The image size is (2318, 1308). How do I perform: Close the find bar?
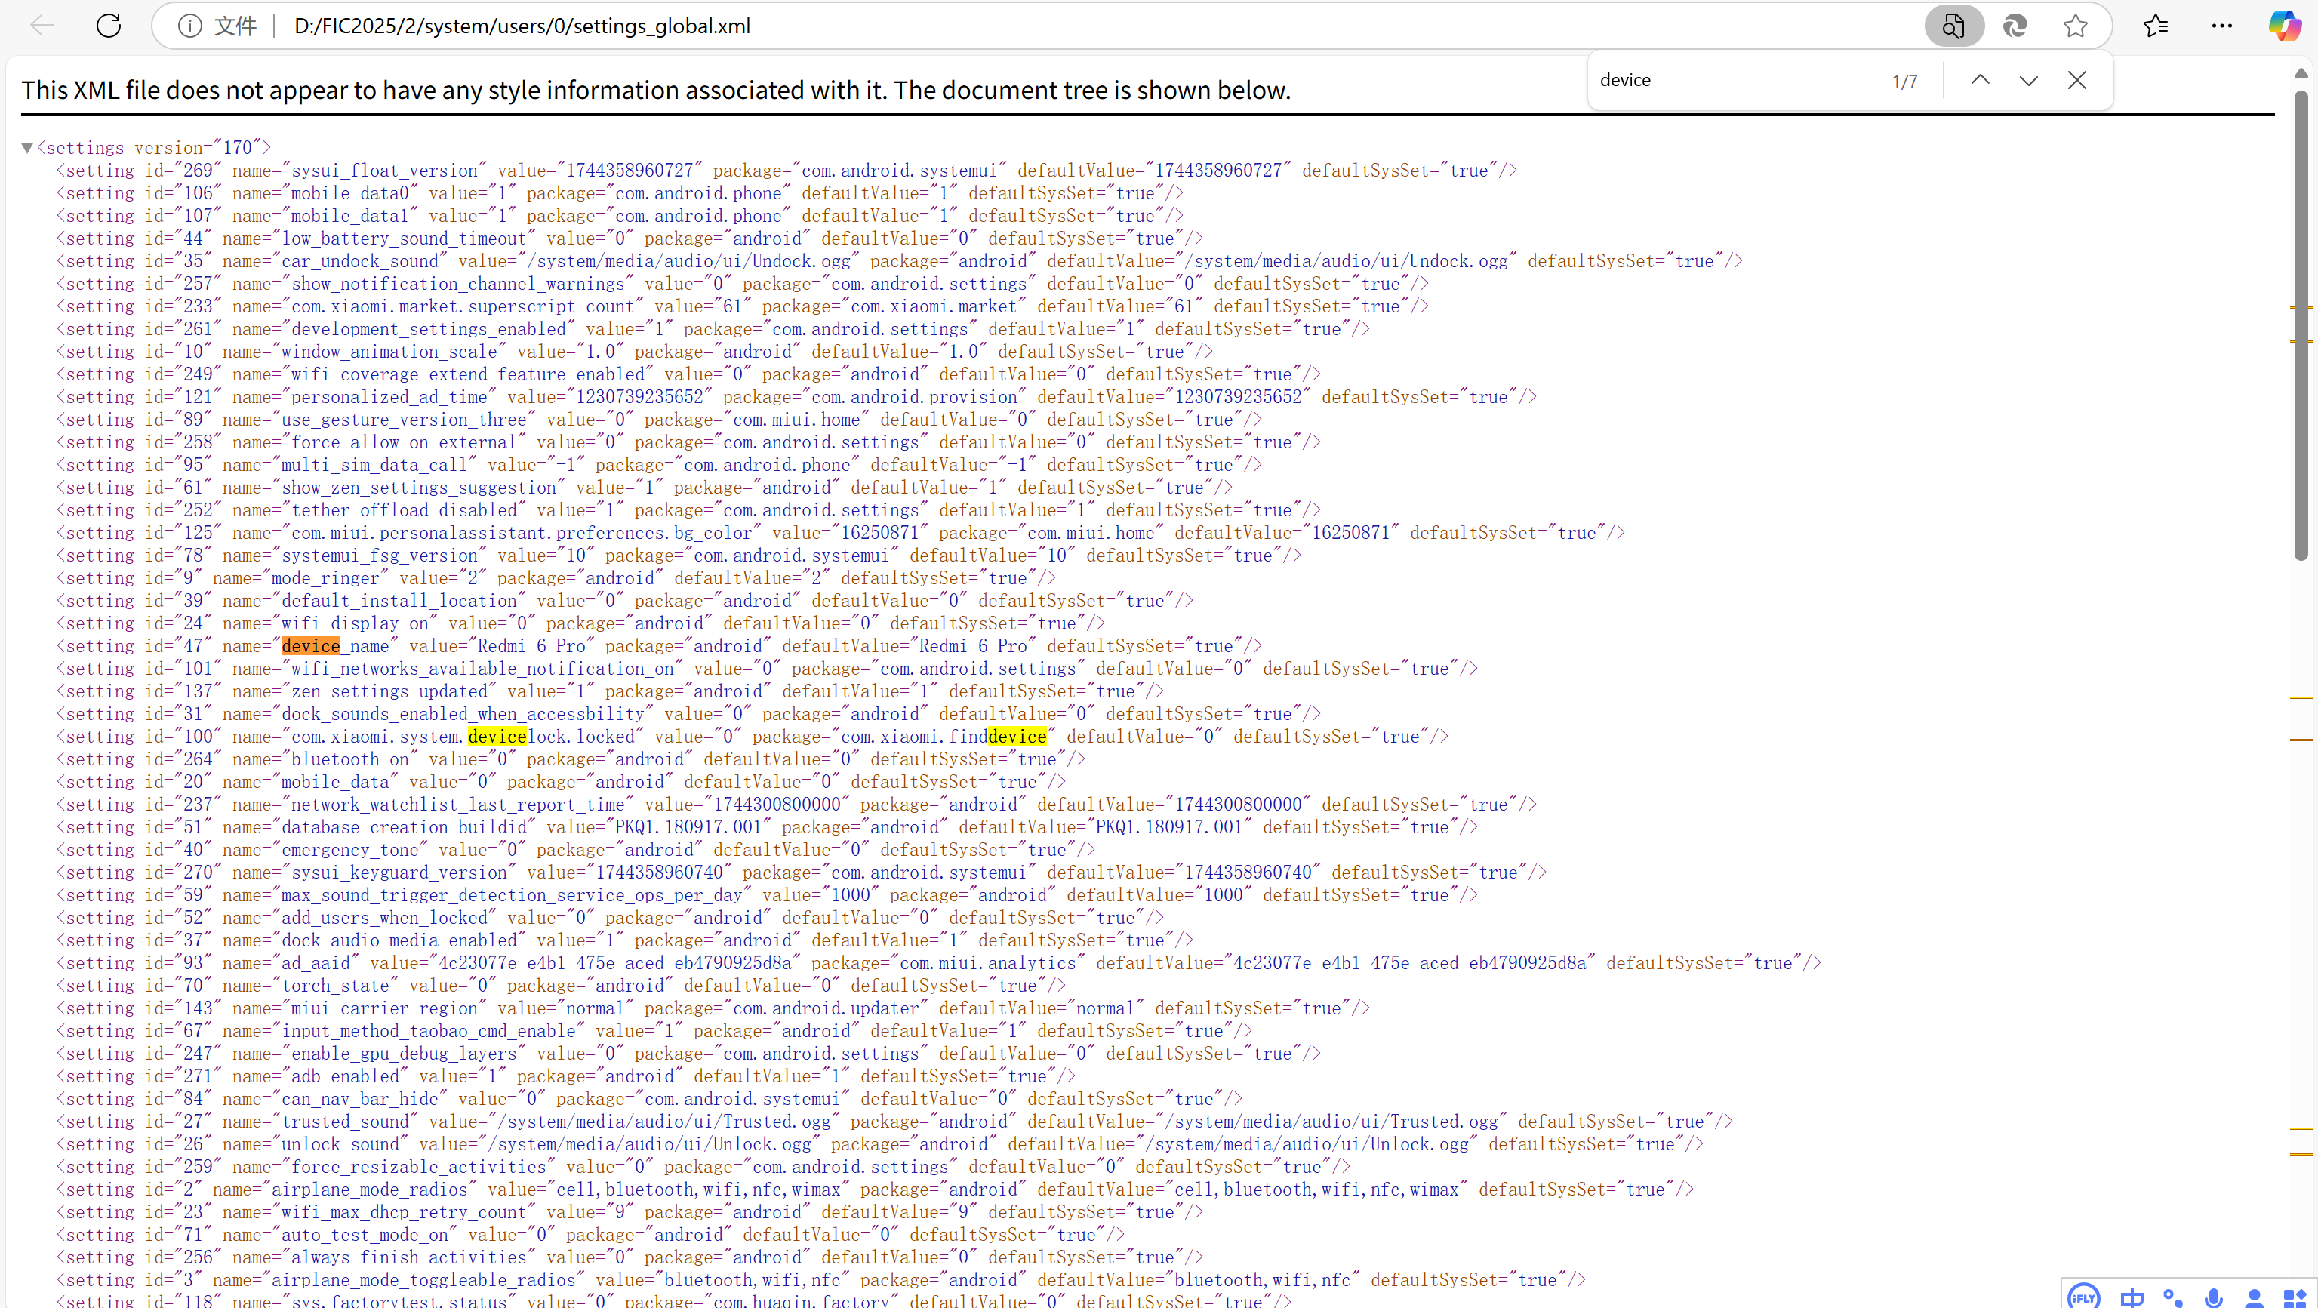2077,80
